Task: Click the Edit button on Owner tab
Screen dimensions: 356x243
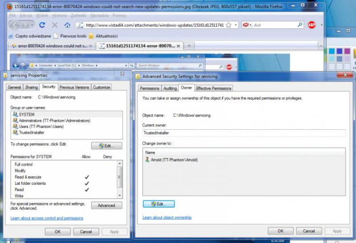Action: (159, 204)
